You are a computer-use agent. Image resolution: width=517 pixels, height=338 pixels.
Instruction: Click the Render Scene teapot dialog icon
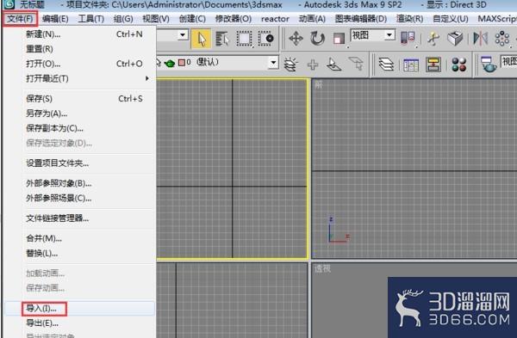click(489, 65)
